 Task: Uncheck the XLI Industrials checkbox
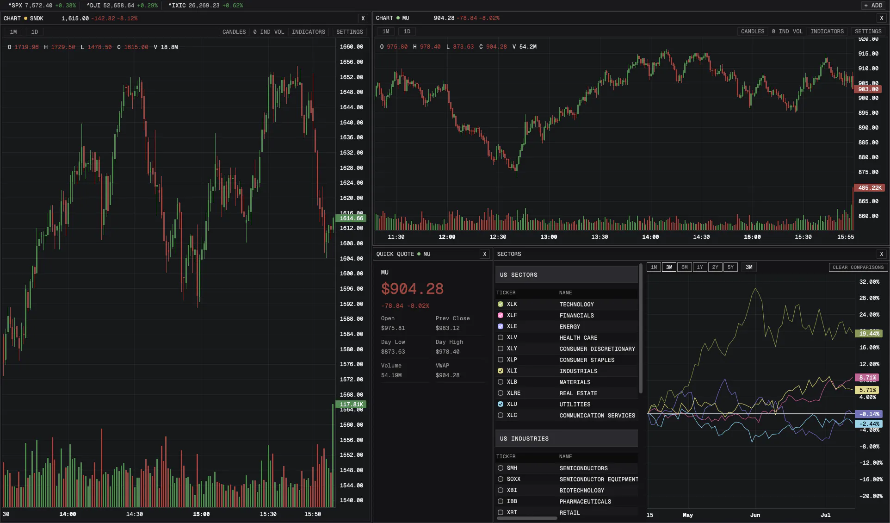coord(501,371)
